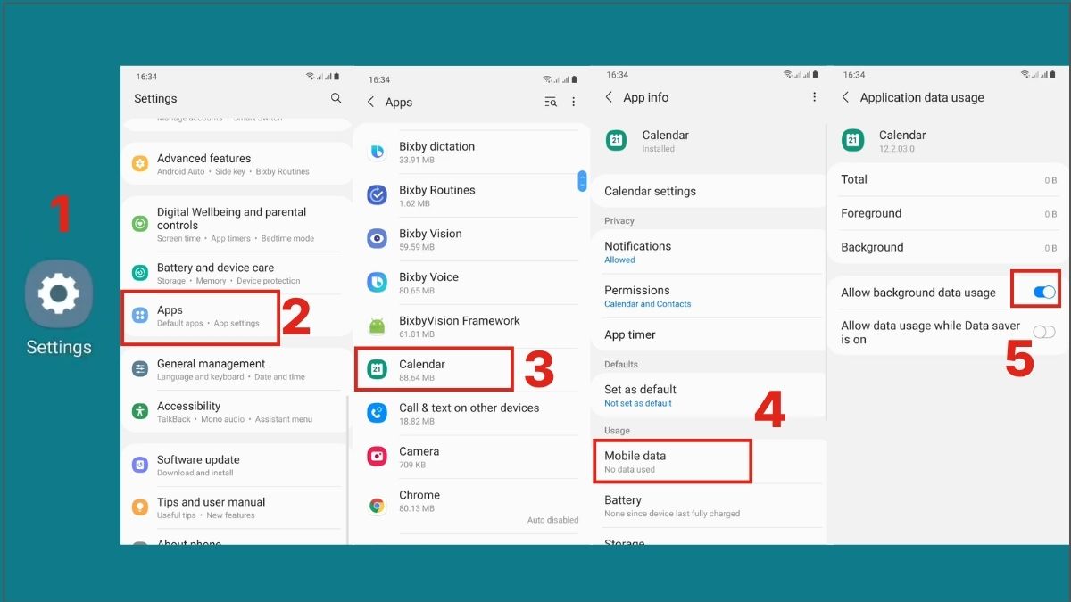Click the Battery and device care icon
The height and width of the screenshot is (602, 1071).
pos(140,273)
